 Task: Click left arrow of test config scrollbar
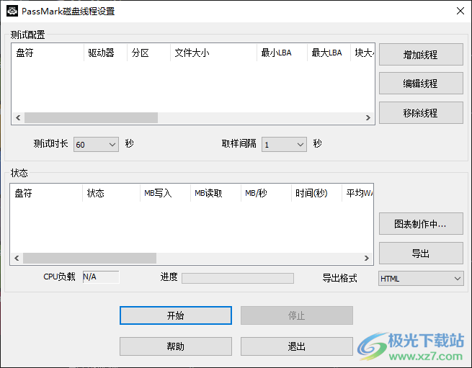[x=18, y=117]
